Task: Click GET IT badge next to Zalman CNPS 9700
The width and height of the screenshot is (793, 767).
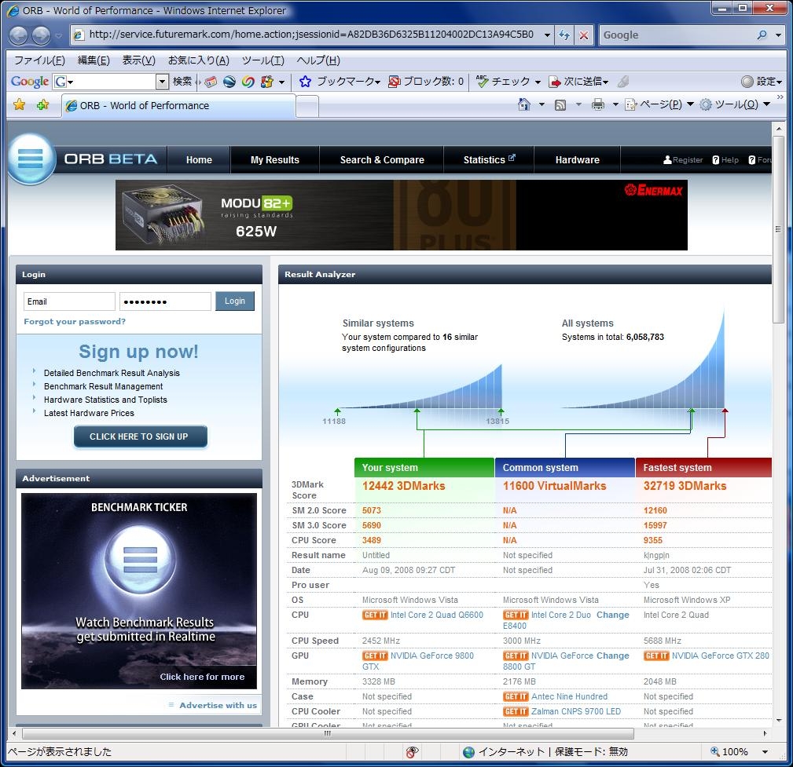Action: tap(516, 711)
